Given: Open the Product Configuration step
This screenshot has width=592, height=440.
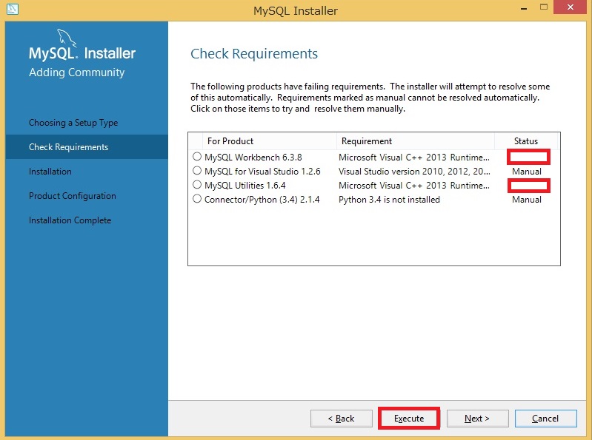Looking at the screenshot, I should click(73, 196).
